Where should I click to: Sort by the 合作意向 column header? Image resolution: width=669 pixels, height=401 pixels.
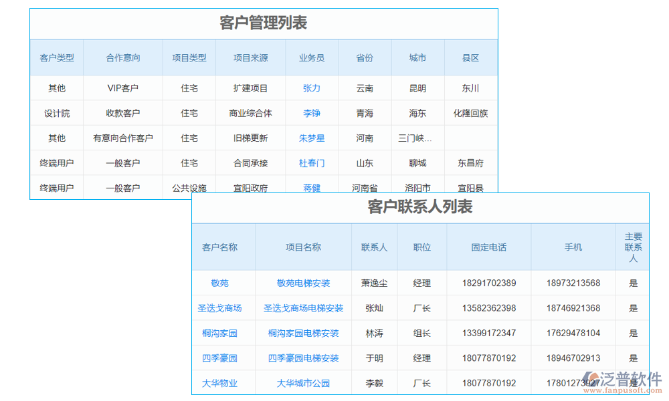[x=123, y=57]
